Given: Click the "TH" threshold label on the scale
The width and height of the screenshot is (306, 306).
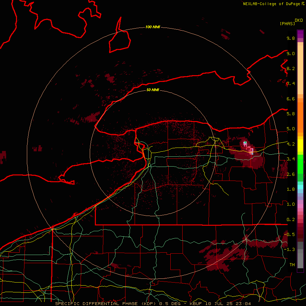Looking at the screenshot, I should coord(292,265).
